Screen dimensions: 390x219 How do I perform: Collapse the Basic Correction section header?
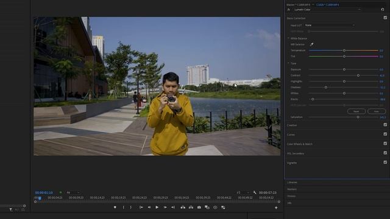(x=296, y=18)
